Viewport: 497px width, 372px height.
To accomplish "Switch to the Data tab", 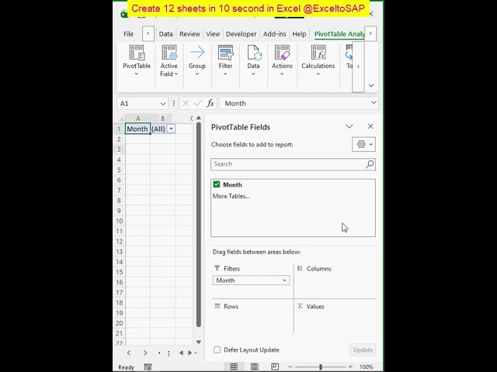I will 165,34.
